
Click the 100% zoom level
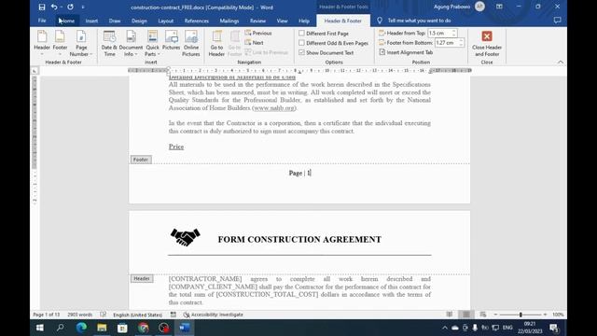pyautogui.click(x=558, y=315)
